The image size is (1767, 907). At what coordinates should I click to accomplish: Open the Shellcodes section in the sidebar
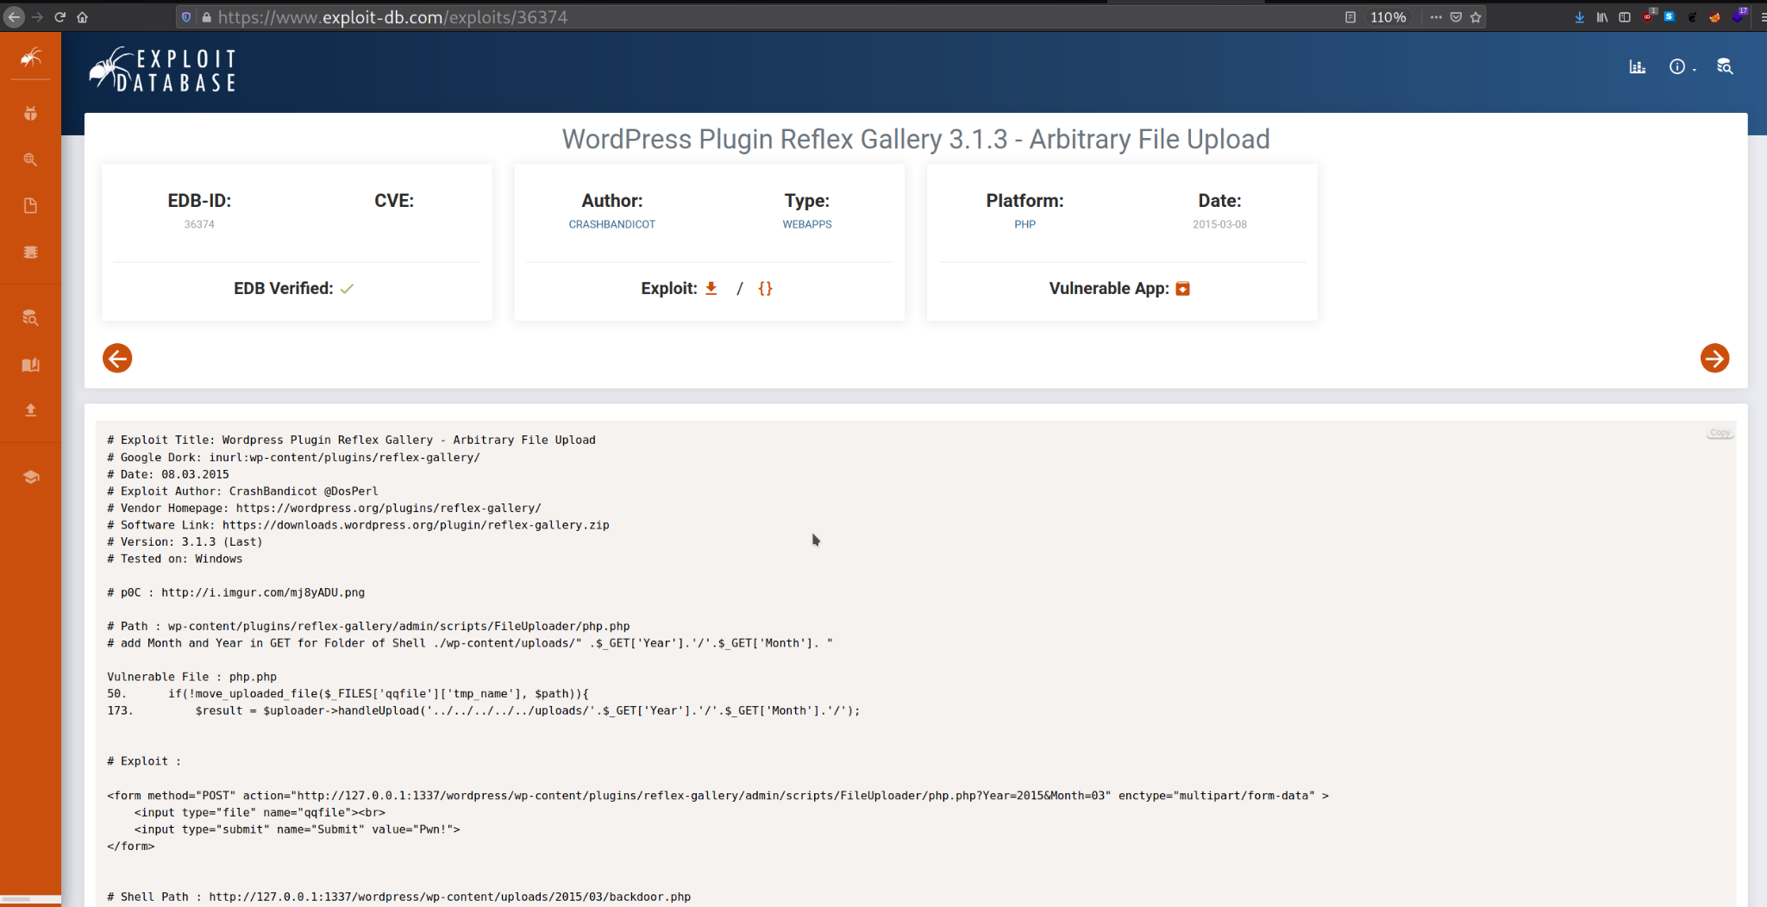point(31,252)
